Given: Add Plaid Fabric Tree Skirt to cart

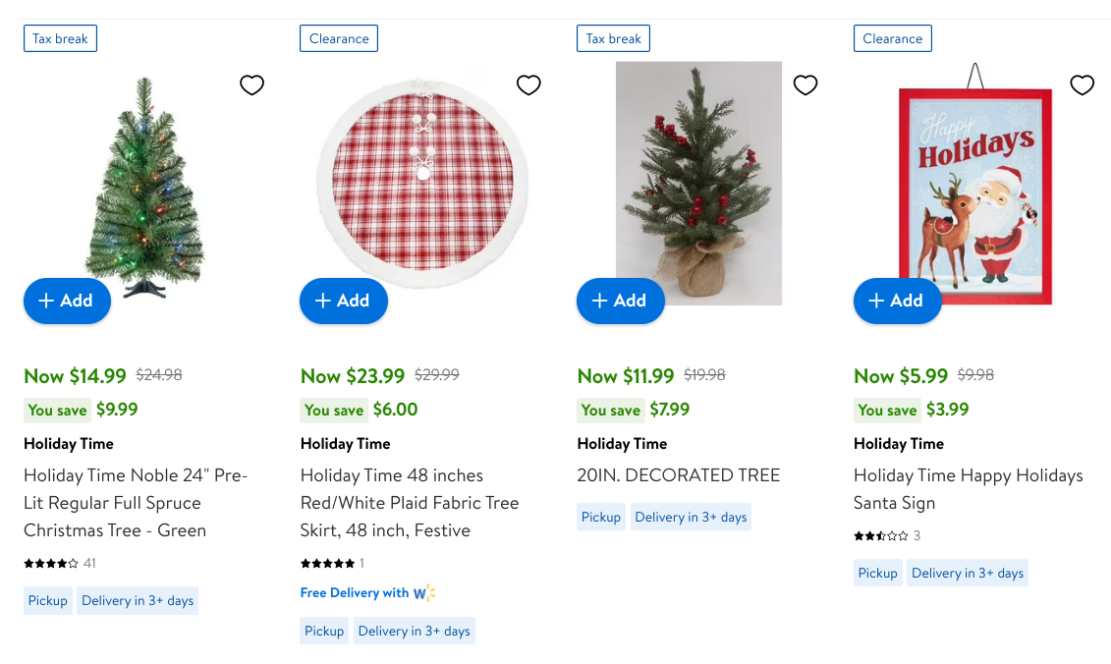Looking at the screenshot, I should (344, 301).
